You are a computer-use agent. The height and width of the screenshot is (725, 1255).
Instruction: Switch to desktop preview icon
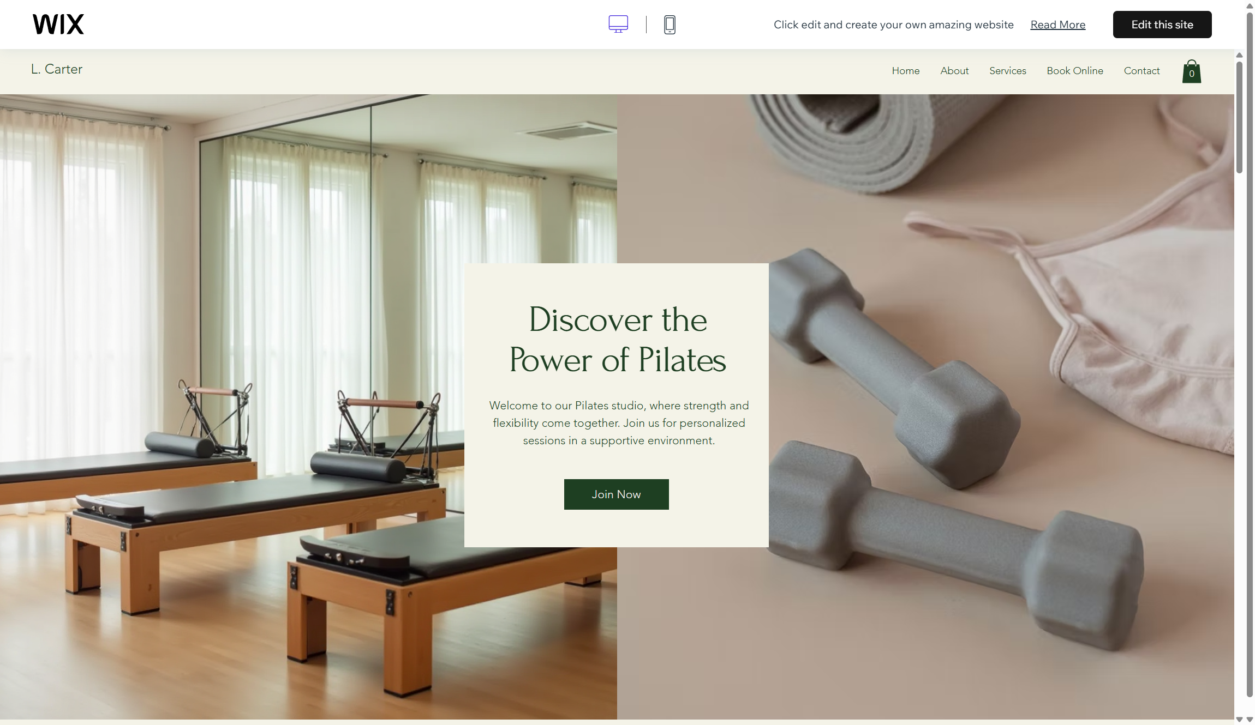pos(618,24)
